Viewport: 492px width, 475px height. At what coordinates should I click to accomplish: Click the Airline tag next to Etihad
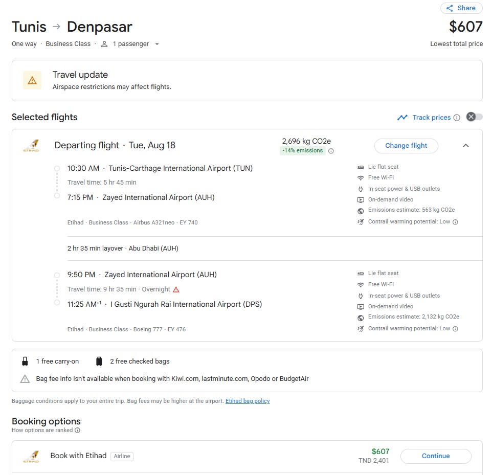122,456
